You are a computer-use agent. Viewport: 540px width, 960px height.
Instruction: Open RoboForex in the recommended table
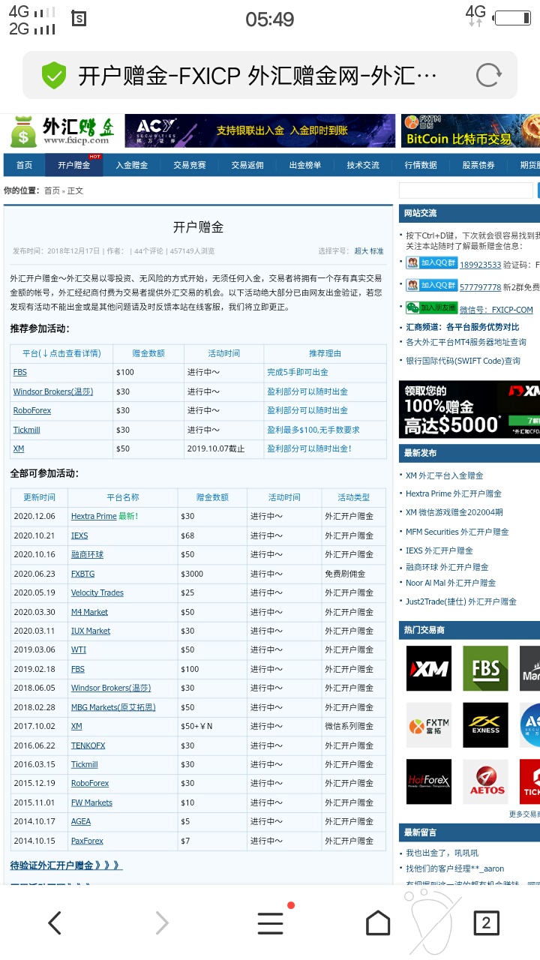point(31,411)
